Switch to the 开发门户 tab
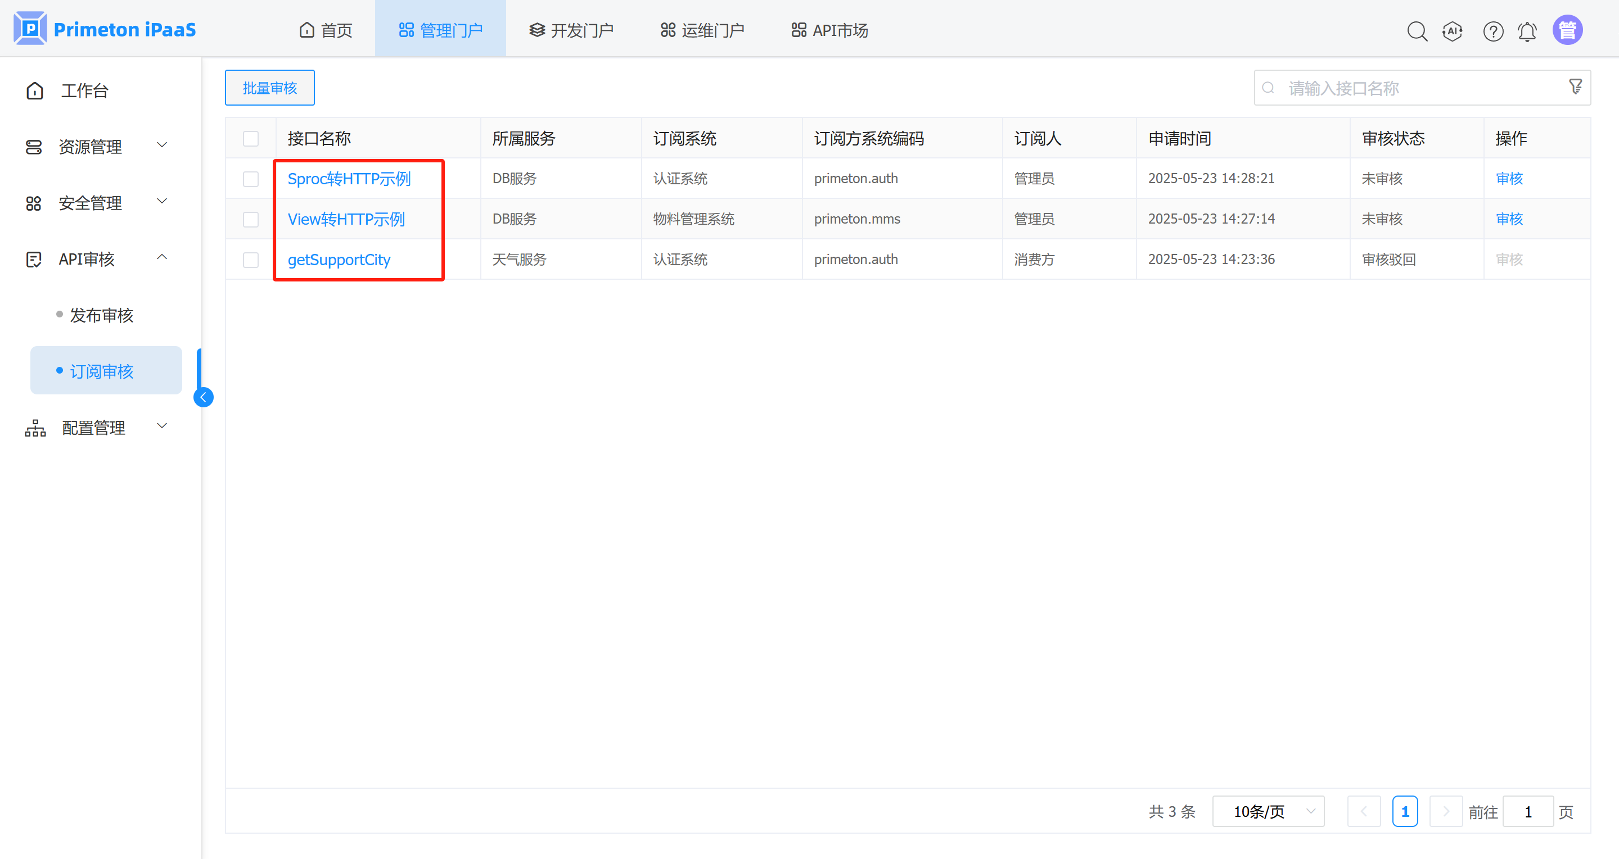 pos(571,30)
